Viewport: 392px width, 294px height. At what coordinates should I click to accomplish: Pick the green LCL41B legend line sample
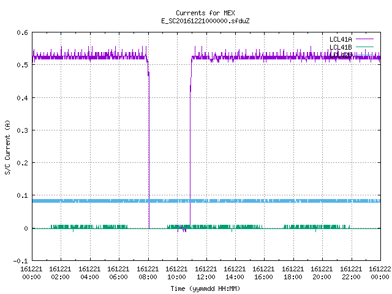click(x=364, y=47)
